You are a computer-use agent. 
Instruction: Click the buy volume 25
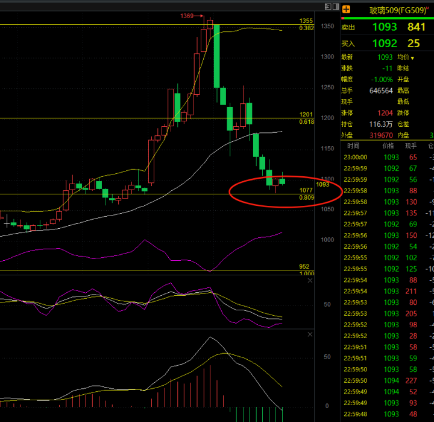[414, 43]
